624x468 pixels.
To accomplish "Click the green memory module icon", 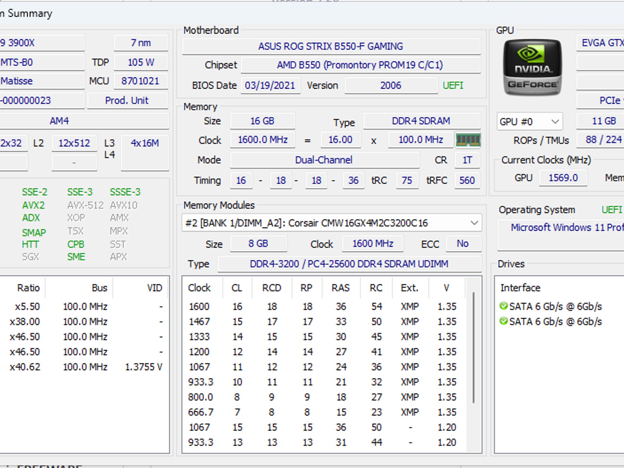I will [468, 140].
